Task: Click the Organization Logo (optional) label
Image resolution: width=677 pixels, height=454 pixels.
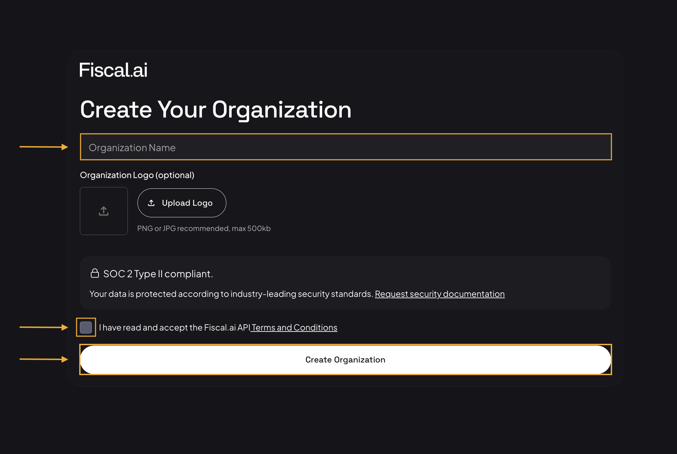Action: (x=137, y=175)
